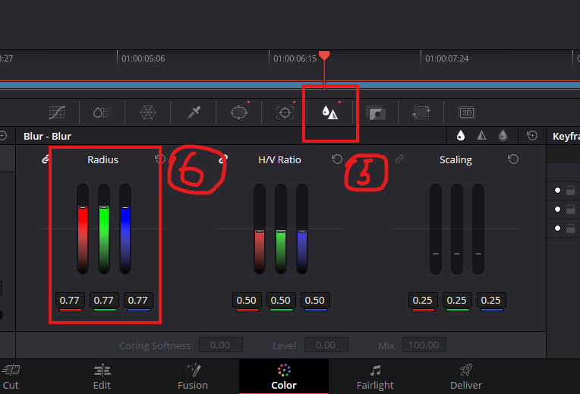The width and height of the screenshot is (580, 394).
Task: Click the red playhead marker
Action: [324, 56]
